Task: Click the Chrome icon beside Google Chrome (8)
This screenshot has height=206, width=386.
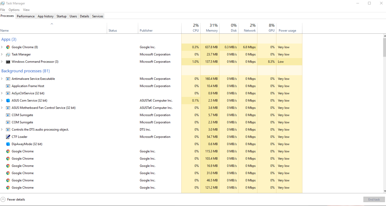Action: (8, 47)
